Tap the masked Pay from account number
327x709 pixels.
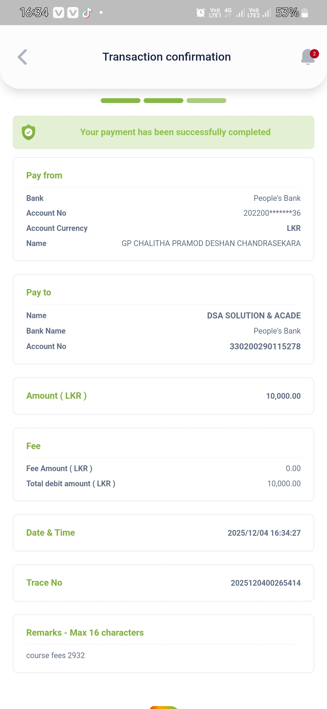(272, 213)
